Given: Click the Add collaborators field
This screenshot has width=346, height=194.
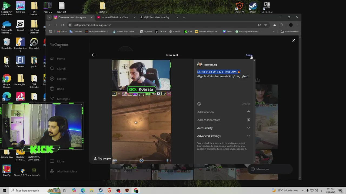Looking at the screenshot, I should (x=223, y=120).
